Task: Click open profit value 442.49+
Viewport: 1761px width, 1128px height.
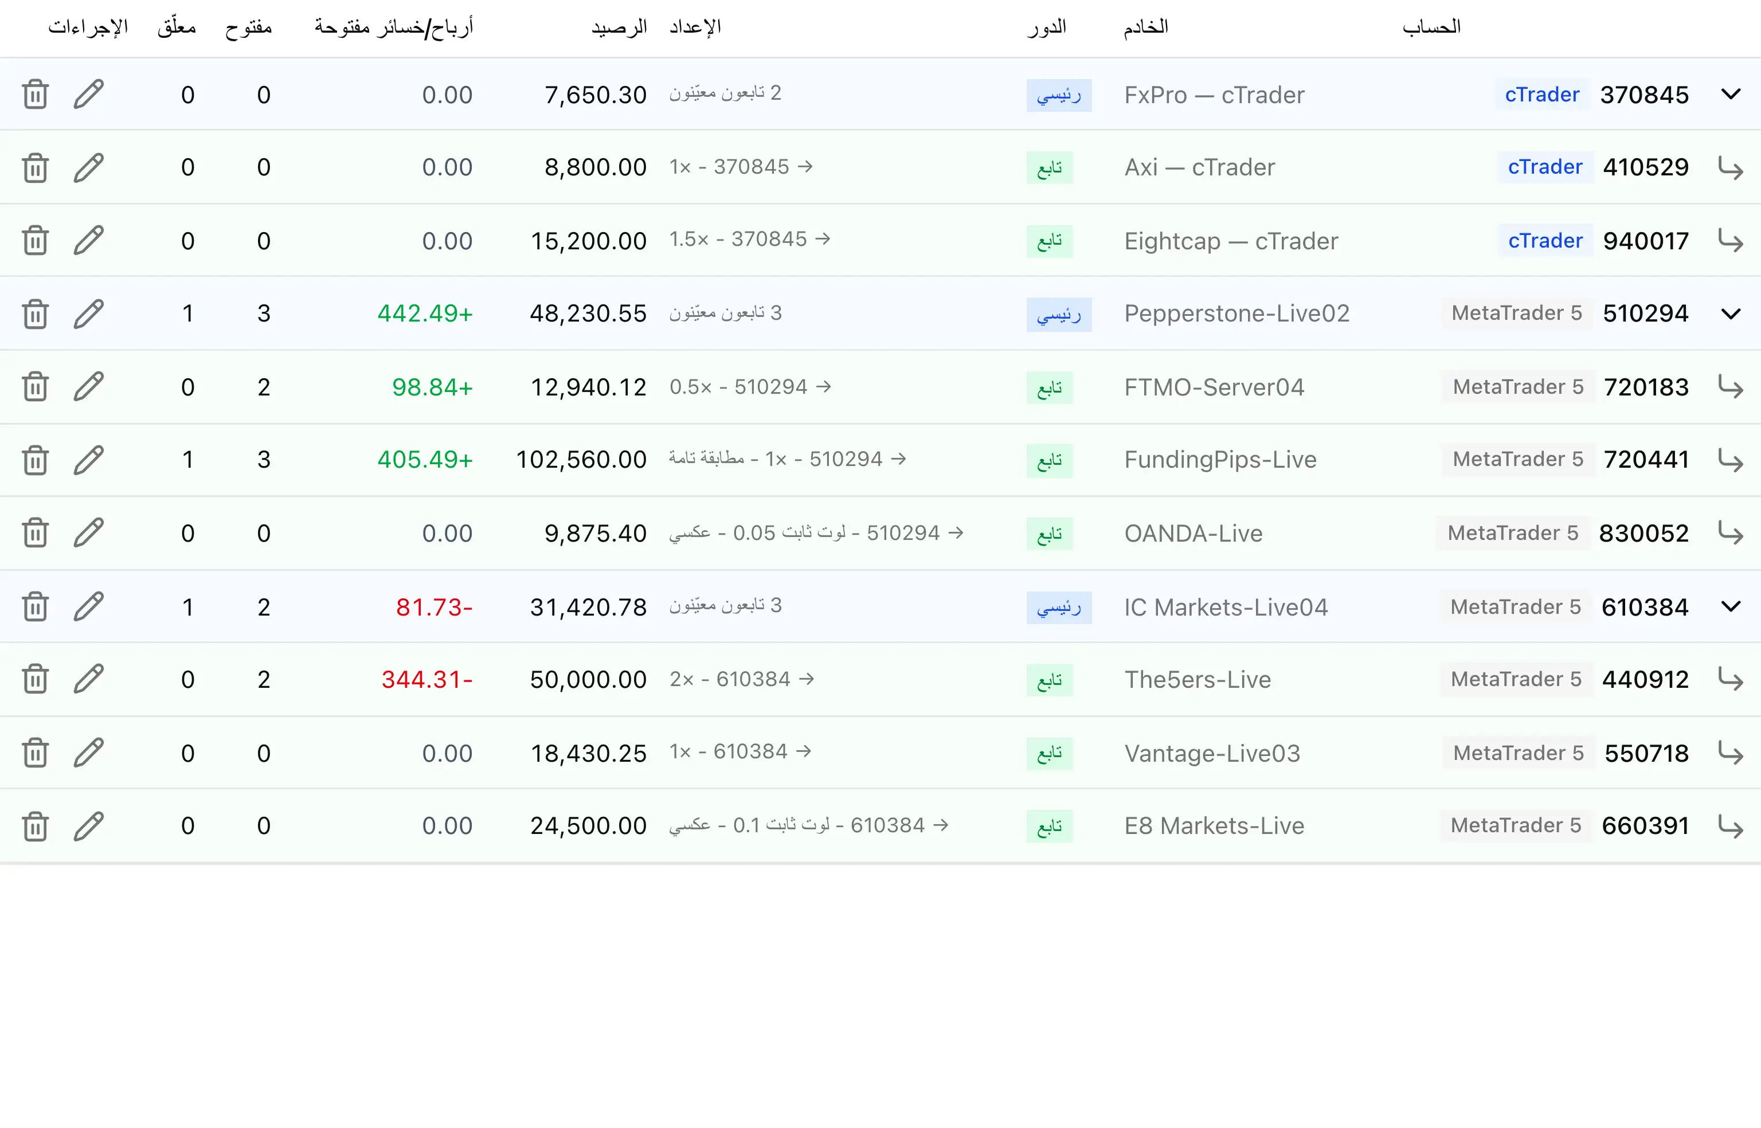Action: [x=425, y=314]
